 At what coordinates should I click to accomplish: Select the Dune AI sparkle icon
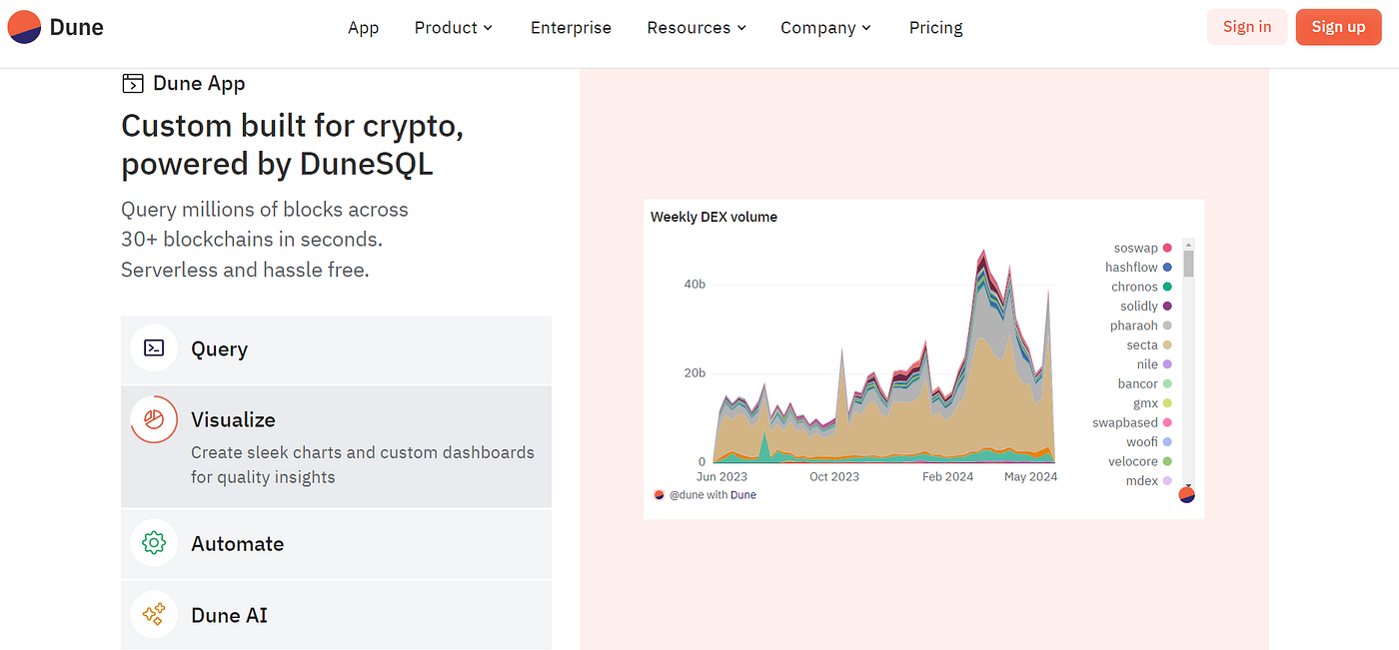[x=154, y=615]
